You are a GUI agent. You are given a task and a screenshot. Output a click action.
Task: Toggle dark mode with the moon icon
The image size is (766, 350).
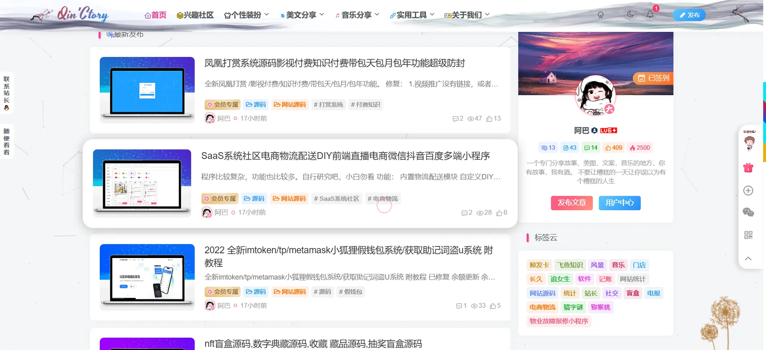tap(630, 14)
